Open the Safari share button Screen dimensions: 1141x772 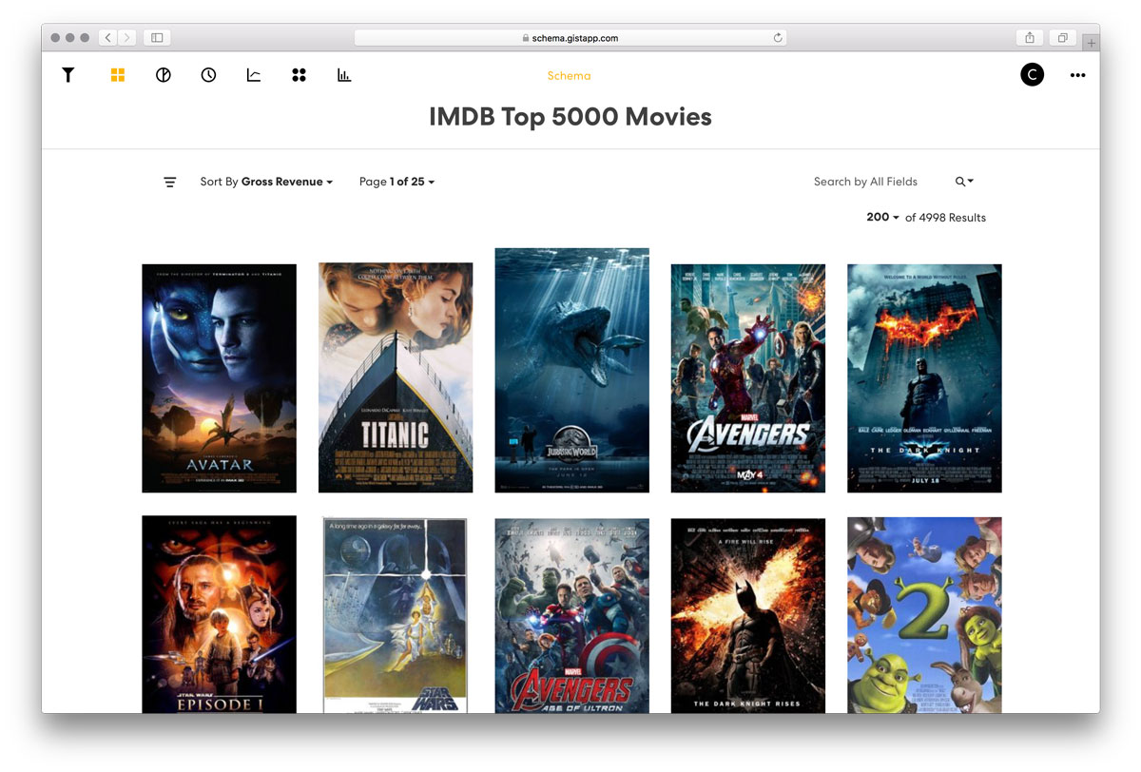point(1030,38)
